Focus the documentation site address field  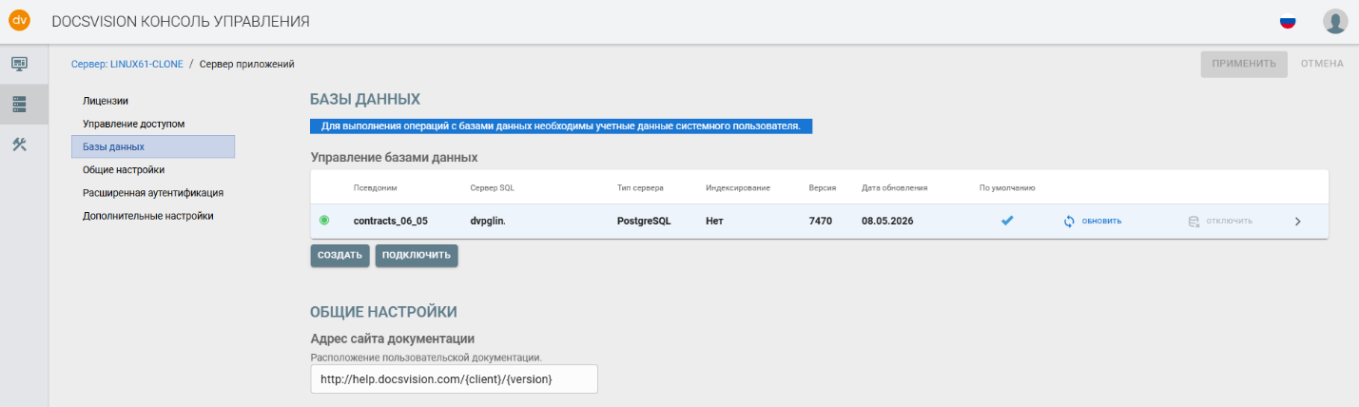tap(454, 378)
